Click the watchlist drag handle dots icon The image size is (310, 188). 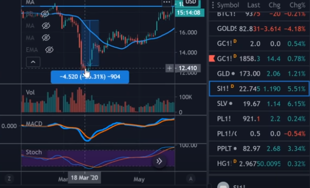[x=213, y=5]
